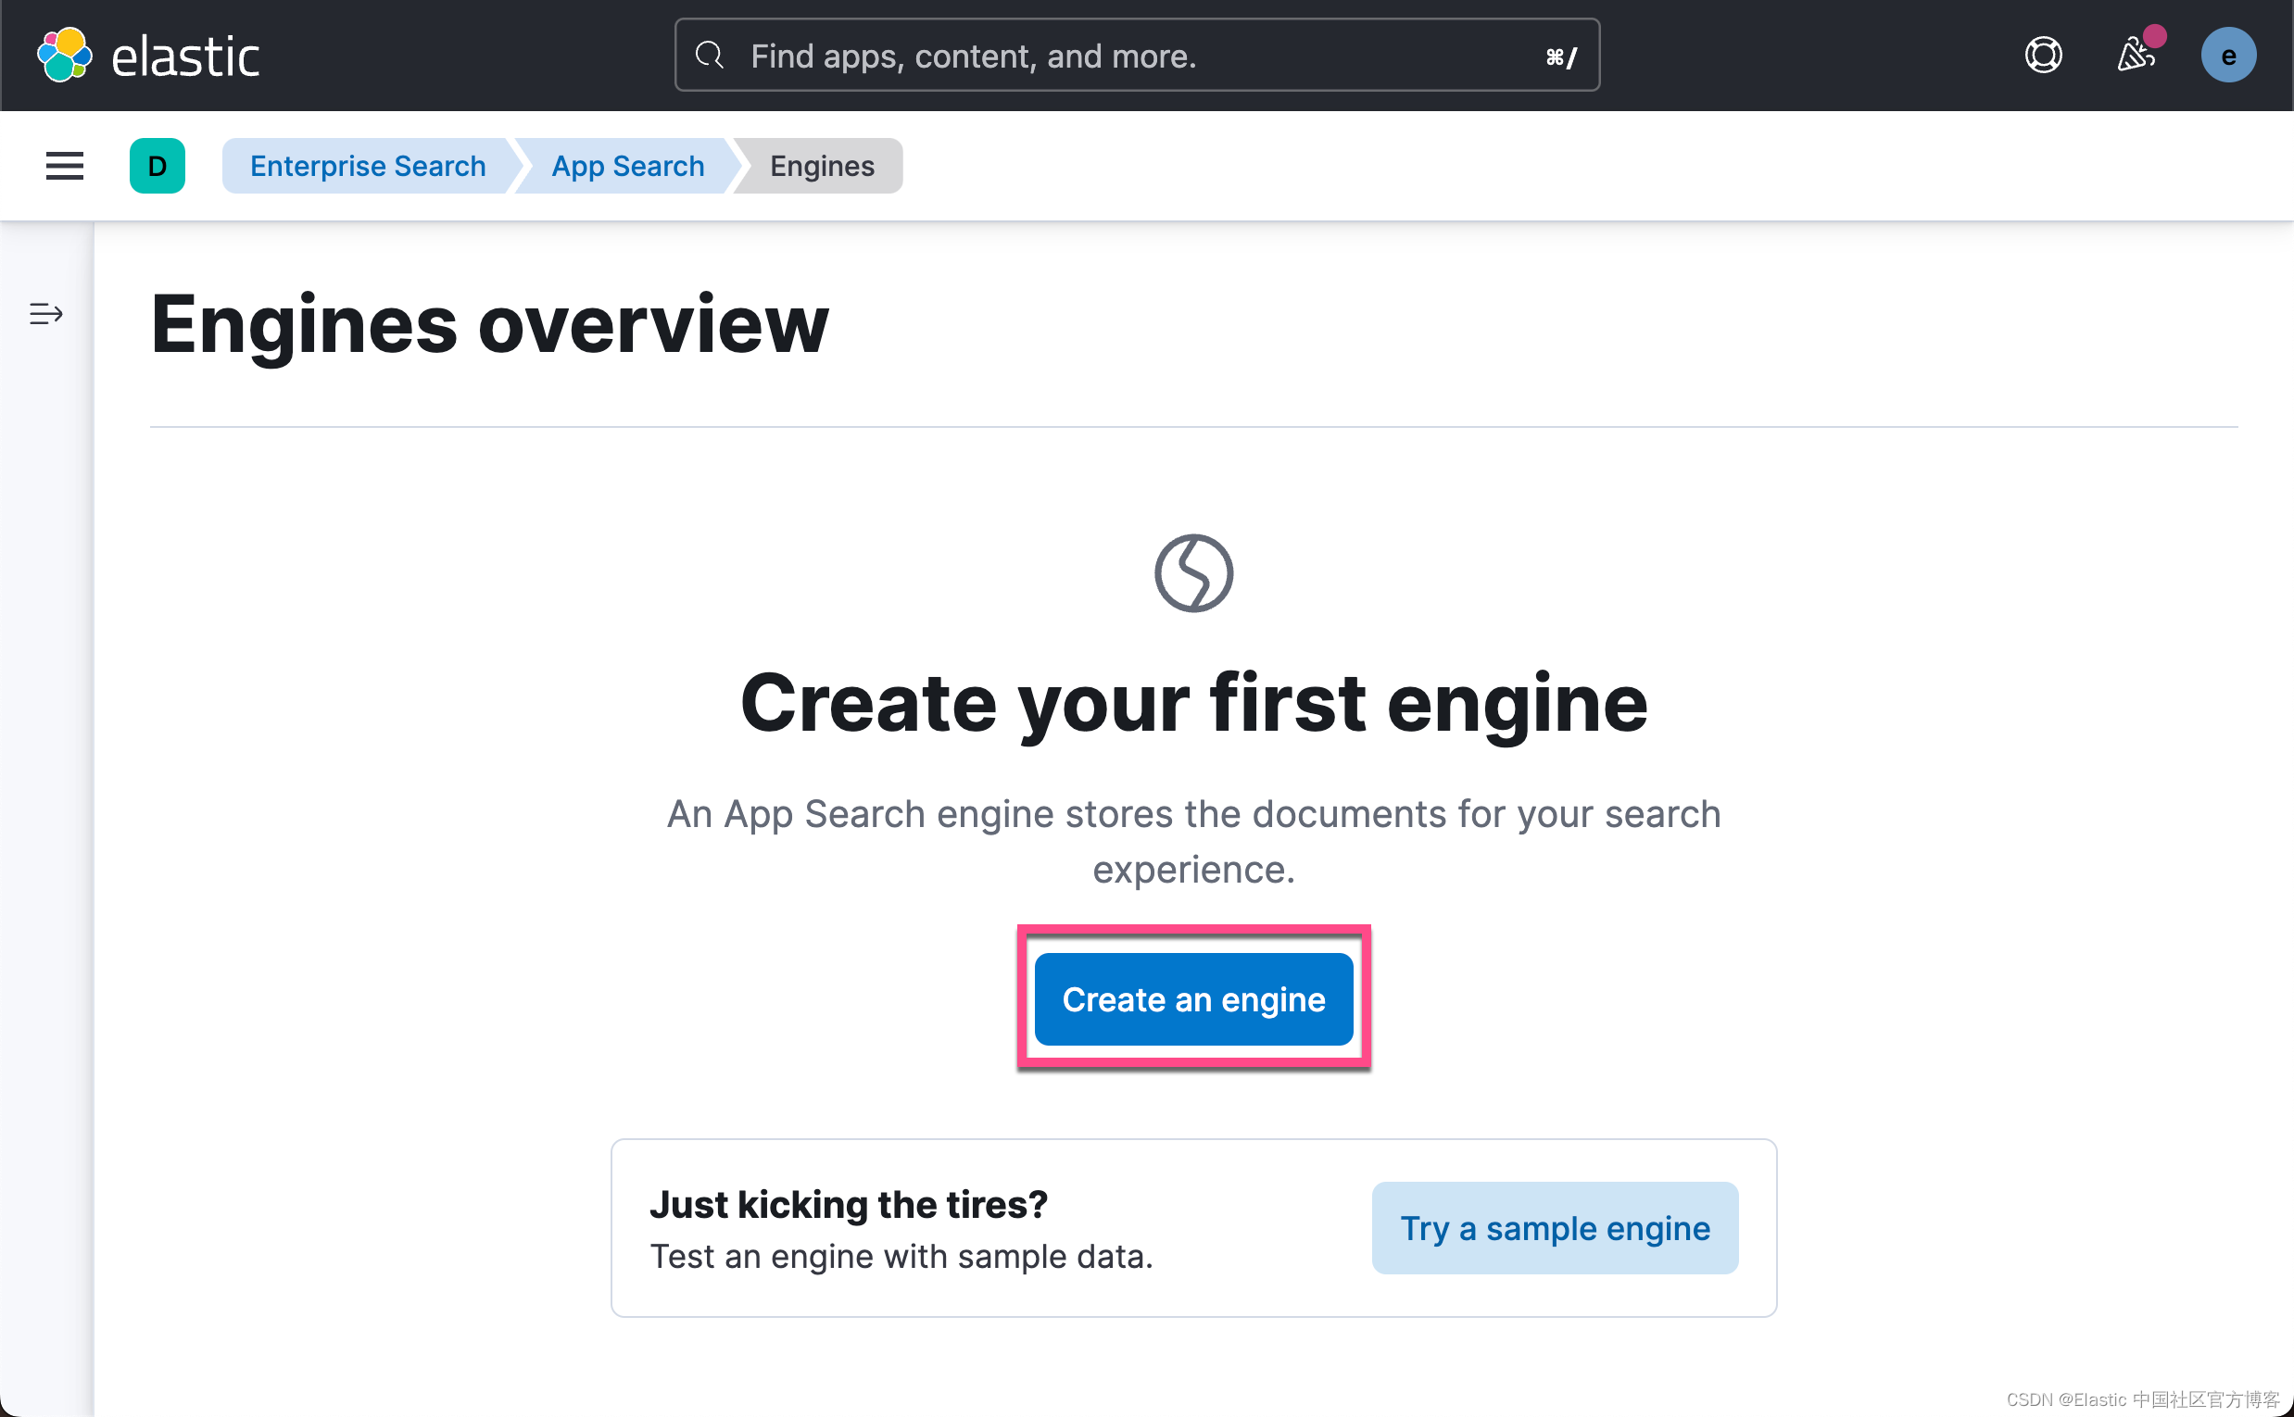The width and height of the screenshot is (2294, 1417).
Task: Toggle the hamburger navigation menu
Action: point(65,166)
